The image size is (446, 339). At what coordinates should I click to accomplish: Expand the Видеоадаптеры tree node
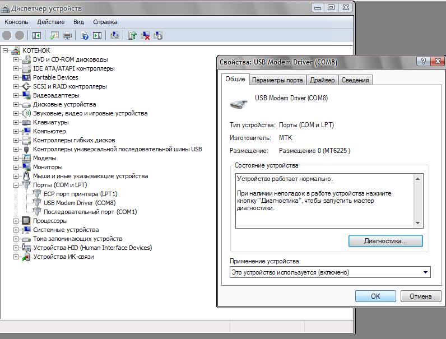coord(16,95)
